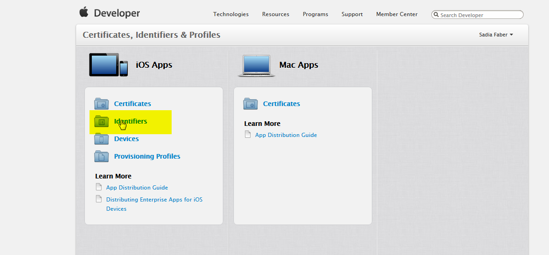Click the iPad and iPhone devices image
The height and width of the screenshot is (255, 549).
pyautogui.click(x=108, y=65)
